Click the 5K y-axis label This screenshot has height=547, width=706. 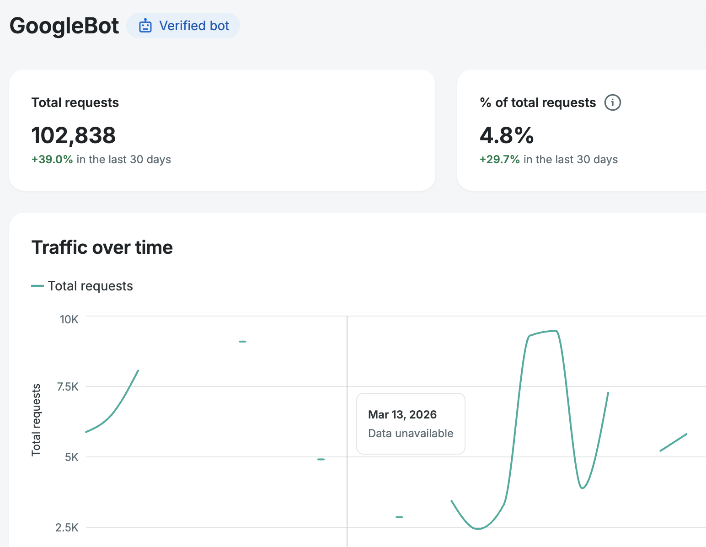tap(71, 457)
